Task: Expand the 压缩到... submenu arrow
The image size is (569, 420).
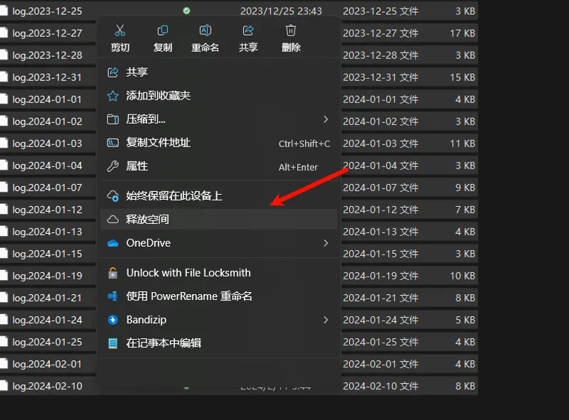Action: pos(326,119)
